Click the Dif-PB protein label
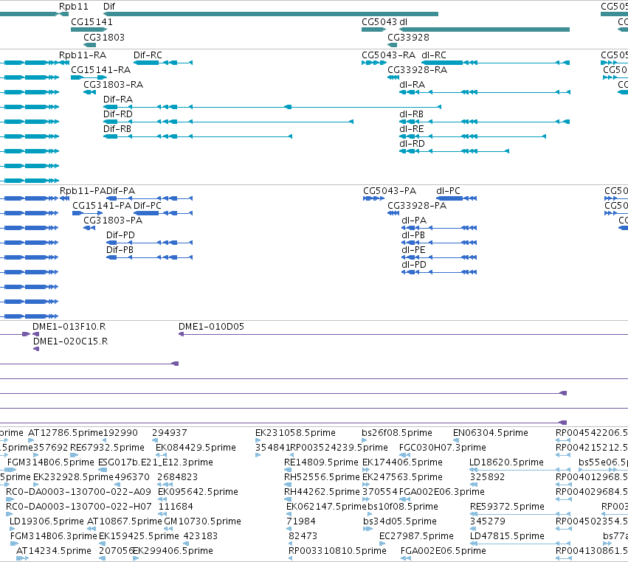Screen dimensions: 628x562 [120, 250]
